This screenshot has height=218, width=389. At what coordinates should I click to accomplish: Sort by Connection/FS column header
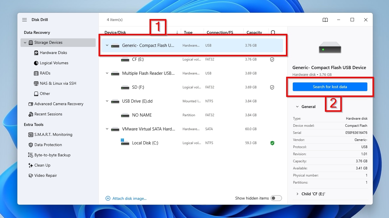220,32
